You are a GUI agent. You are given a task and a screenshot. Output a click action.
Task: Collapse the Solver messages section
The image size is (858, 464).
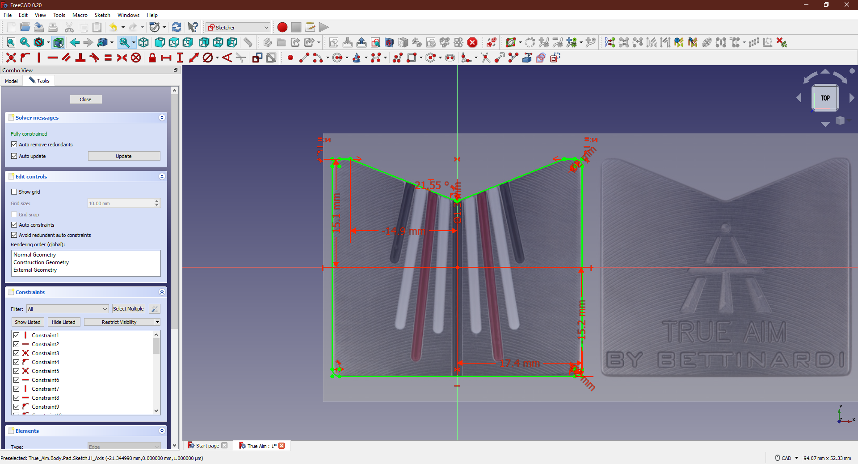(x=162, y=118)
